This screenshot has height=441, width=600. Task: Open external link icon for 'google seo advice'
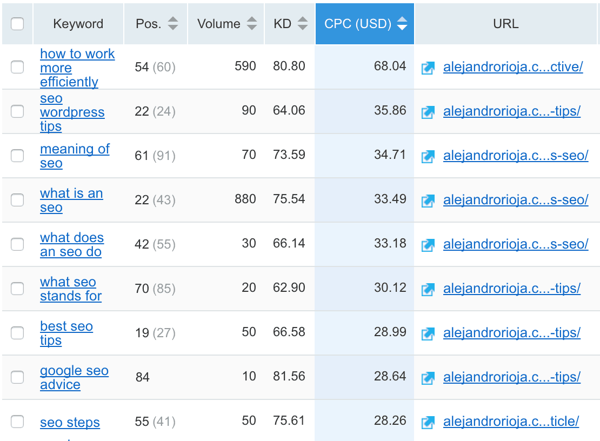[x=428, y=378]
